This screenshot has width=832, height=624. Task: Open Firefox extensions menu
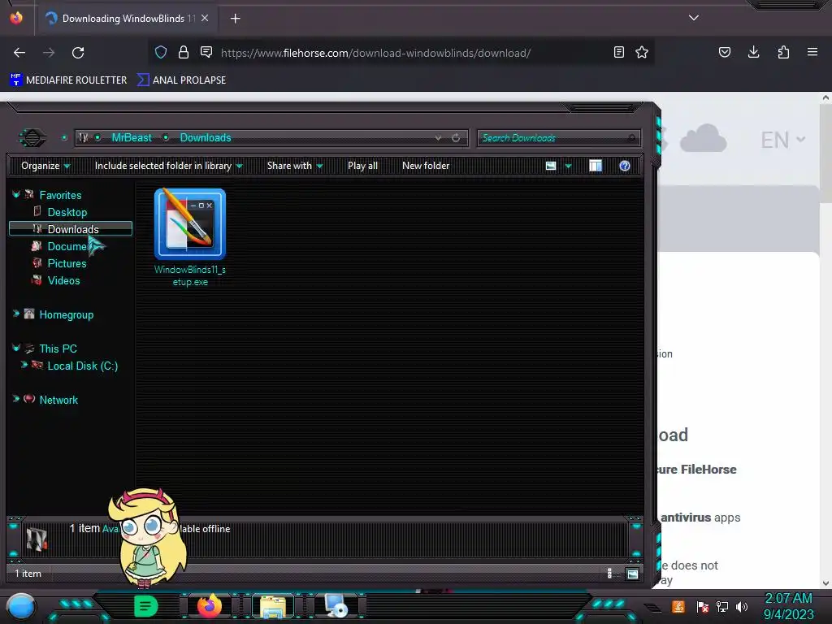[783, 52]
